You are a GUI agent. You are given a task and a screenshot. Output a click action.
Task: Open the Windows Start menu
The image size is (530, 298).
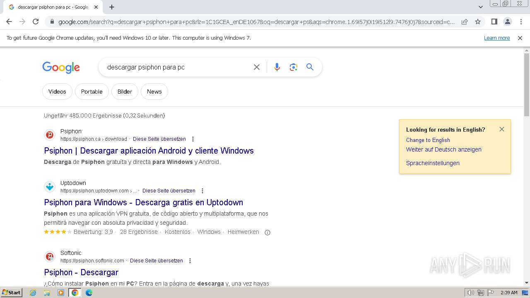pos(11,292)
